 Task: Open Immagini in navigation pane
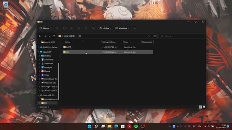(x=47, y=68)
